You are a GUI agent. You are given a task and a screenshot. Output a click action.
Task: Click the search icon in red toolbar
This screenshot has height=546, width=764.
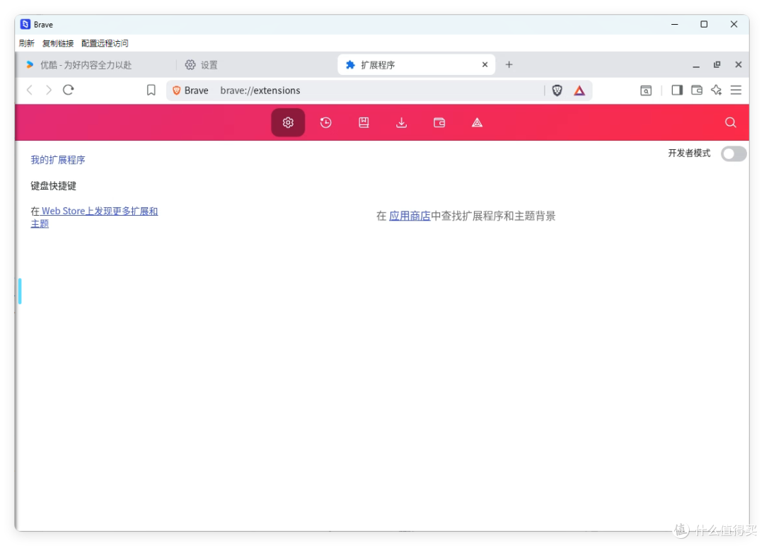[x=730, y=122]
